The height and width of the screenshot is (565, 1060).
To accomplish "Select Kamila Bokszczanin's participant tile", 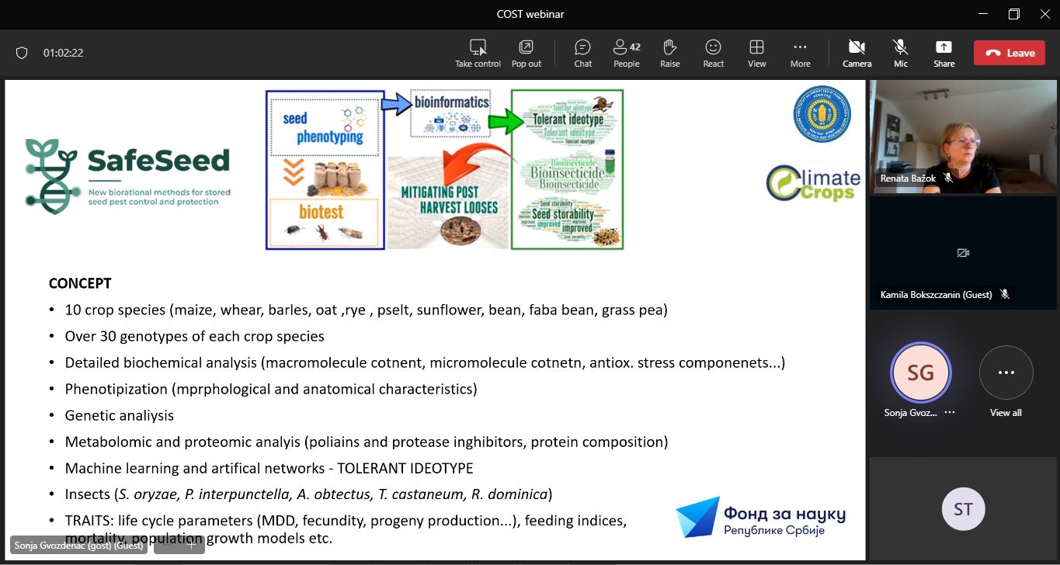I will coord(963,252).
